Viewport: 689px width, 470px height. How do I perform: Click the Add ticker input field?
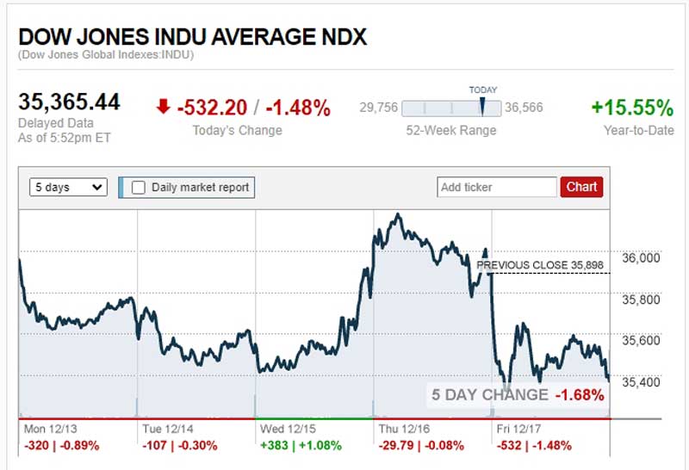coord(497,187)
